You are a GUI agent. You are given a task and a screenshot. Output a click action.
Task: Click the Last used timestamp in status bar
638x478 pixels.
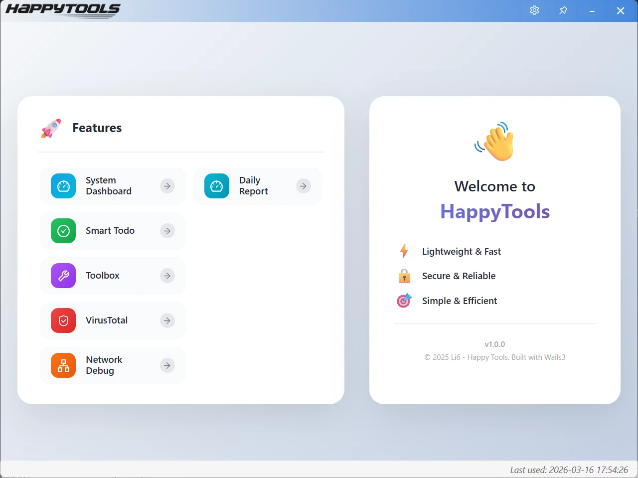569,470
